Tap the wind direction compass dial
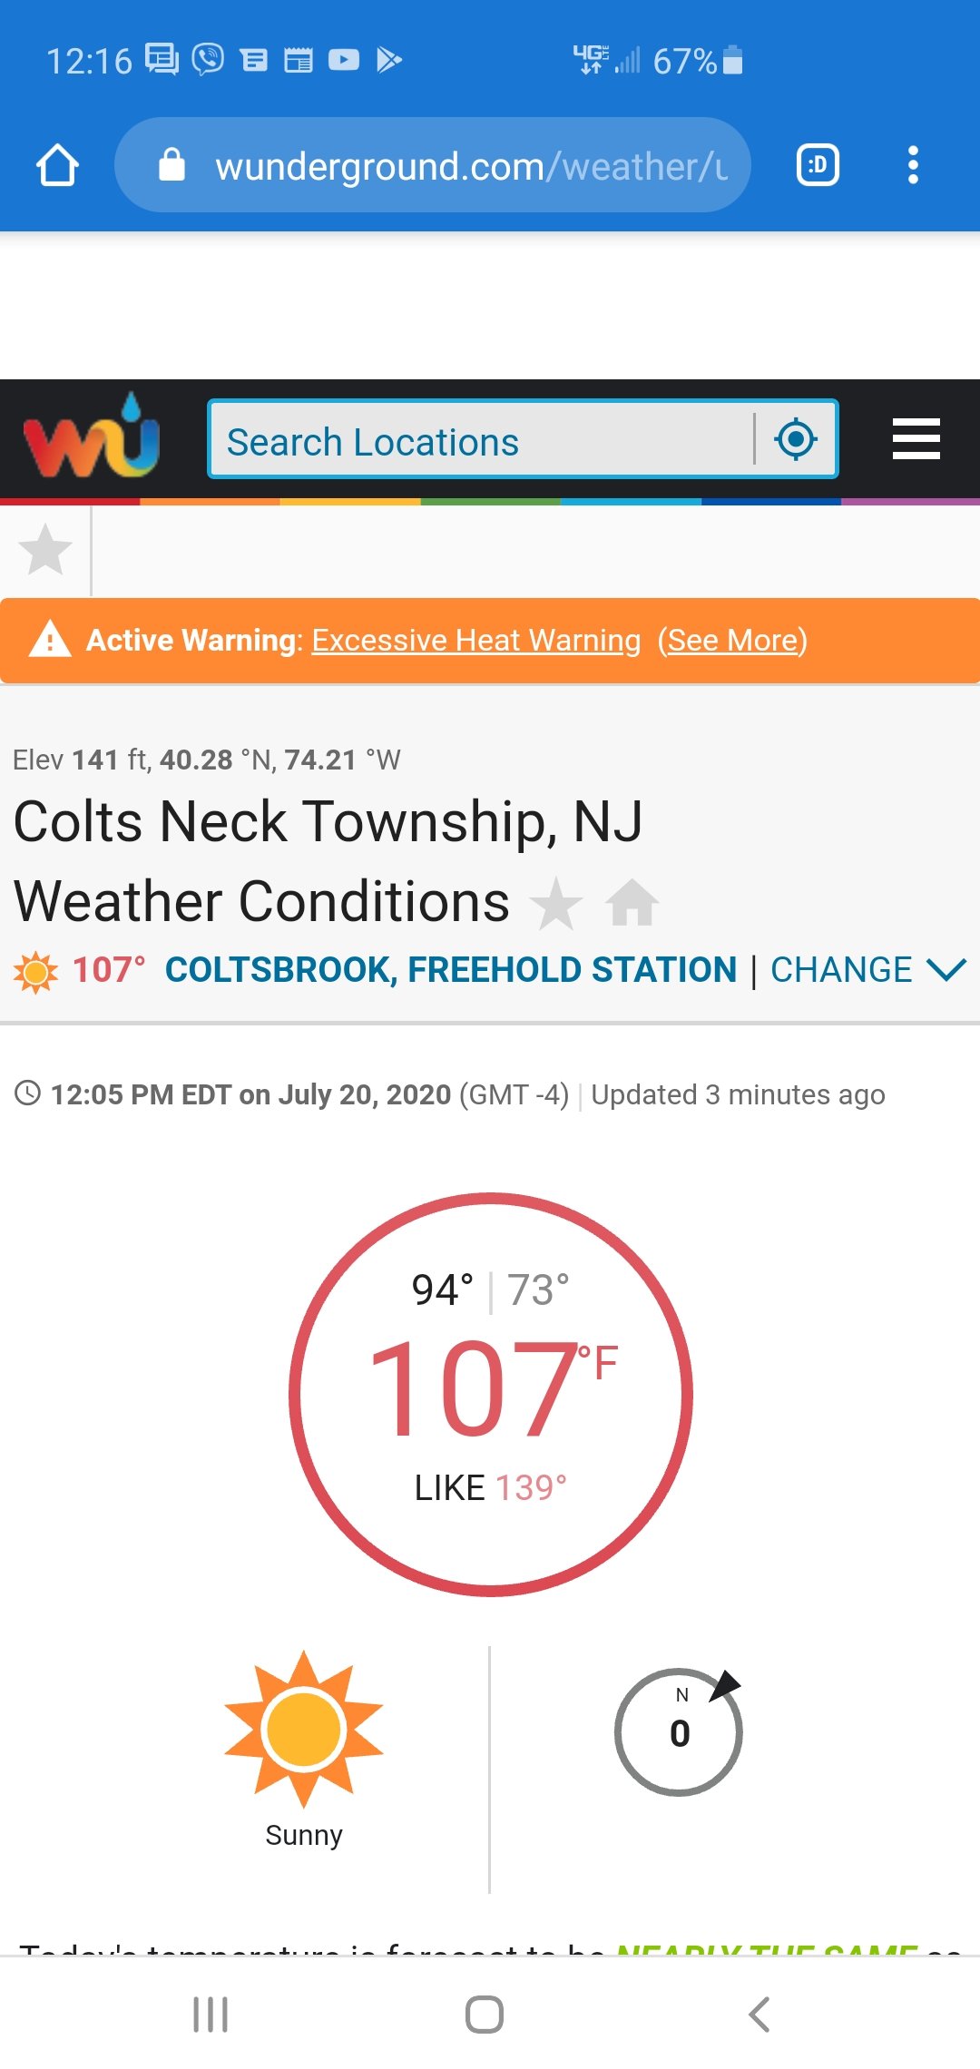The width and height of the screenshot is (980, 2069). point(679,1731)
